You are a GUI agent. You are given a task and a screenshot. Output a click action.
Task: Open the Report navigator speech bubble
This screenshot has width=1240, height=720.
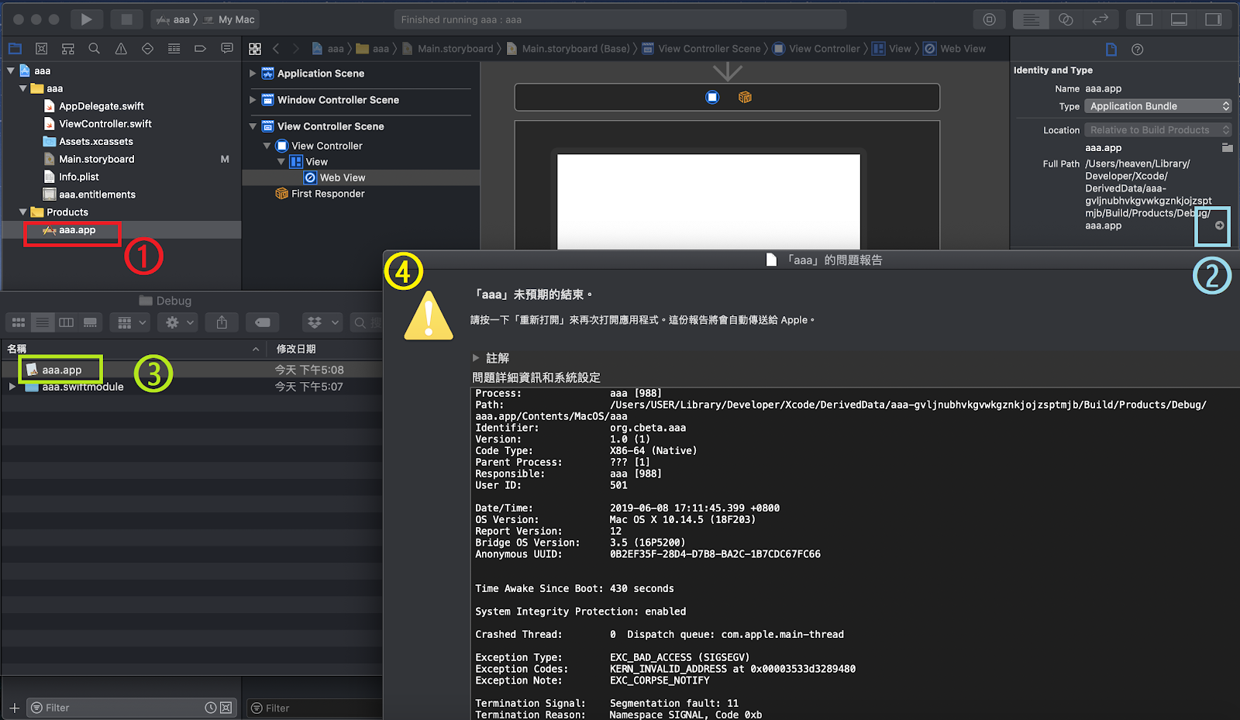tap(227, 49)
